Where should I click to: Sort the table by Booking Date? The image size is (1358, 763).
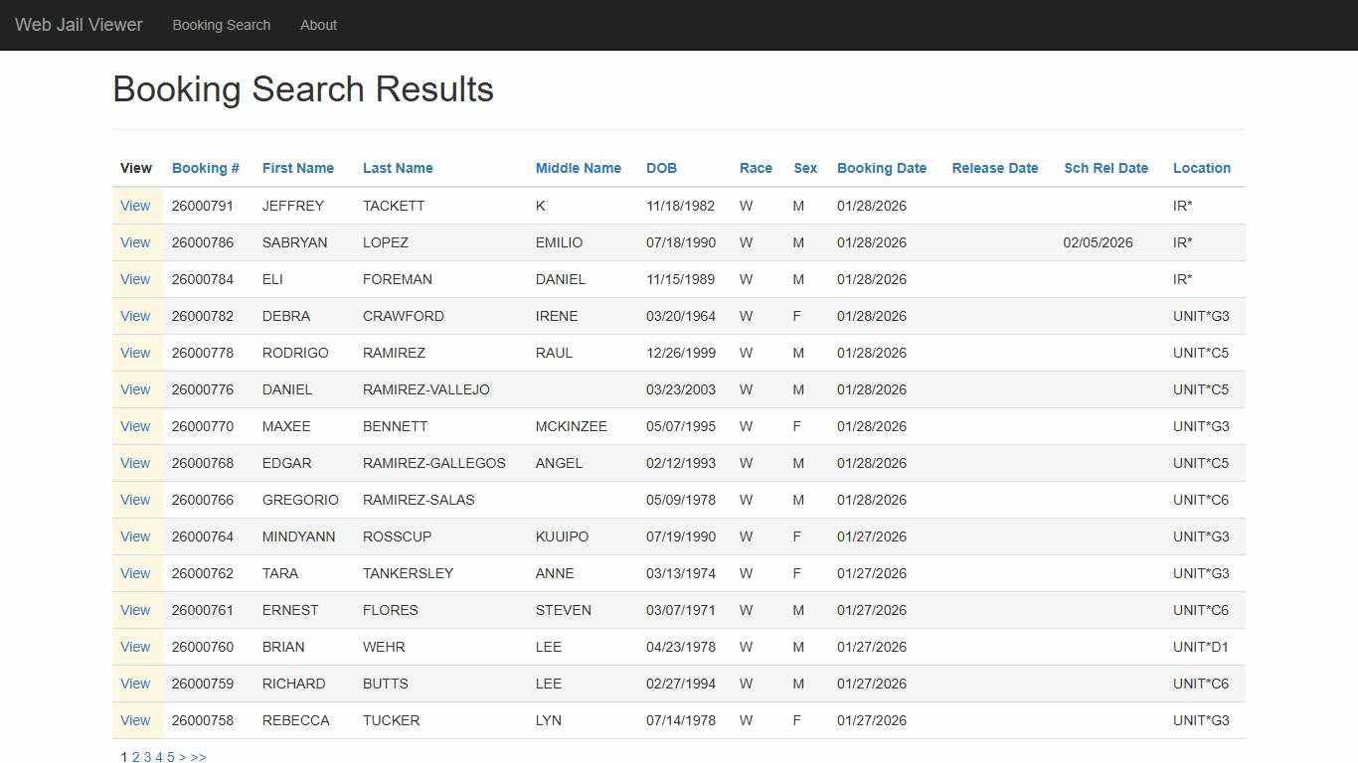[881, 168]
